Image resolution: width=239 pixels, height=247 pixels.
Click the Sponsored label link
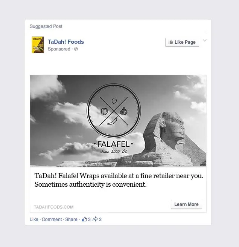click(x=59, y=49)
